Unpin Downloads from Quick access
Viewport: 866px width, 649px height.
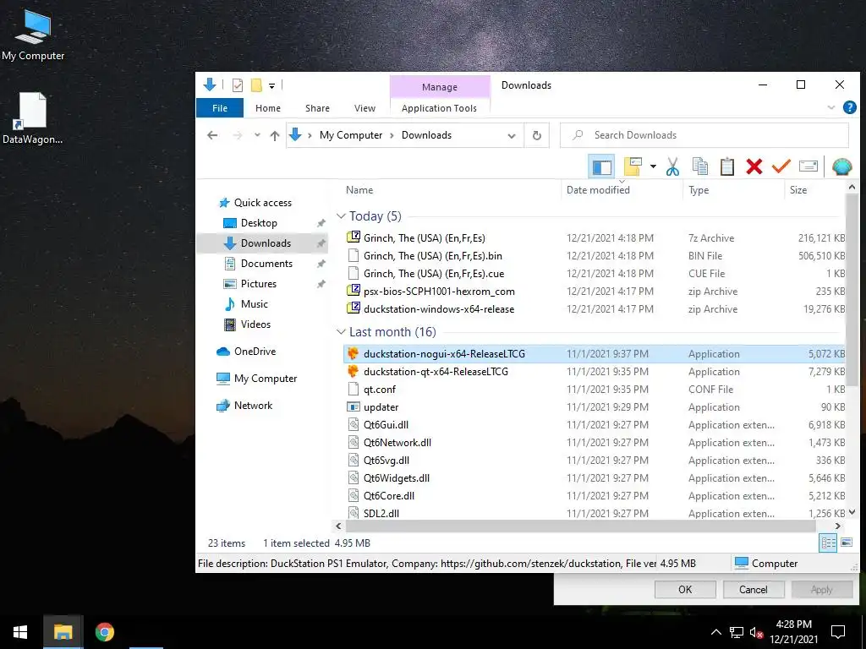(321, 243)
